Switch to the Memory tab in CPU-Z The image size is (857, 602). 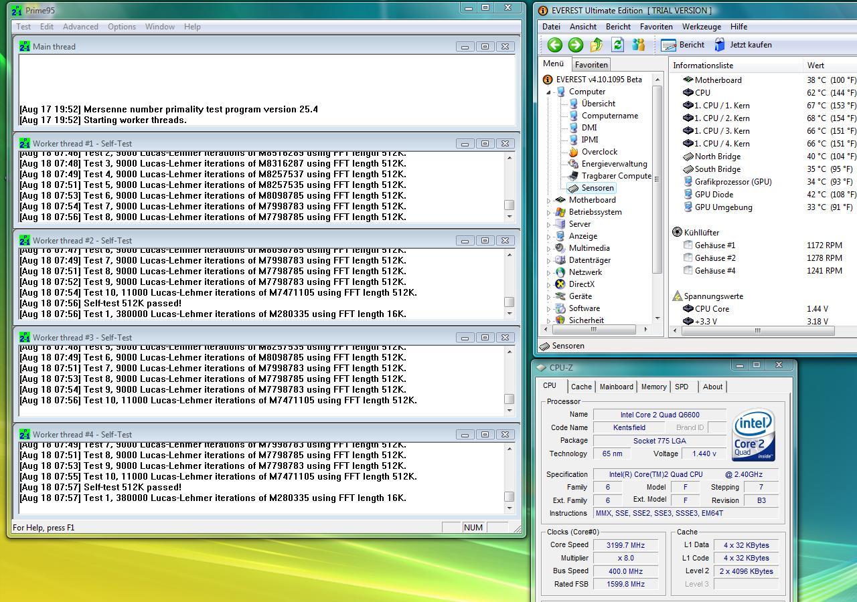[653, 387]
